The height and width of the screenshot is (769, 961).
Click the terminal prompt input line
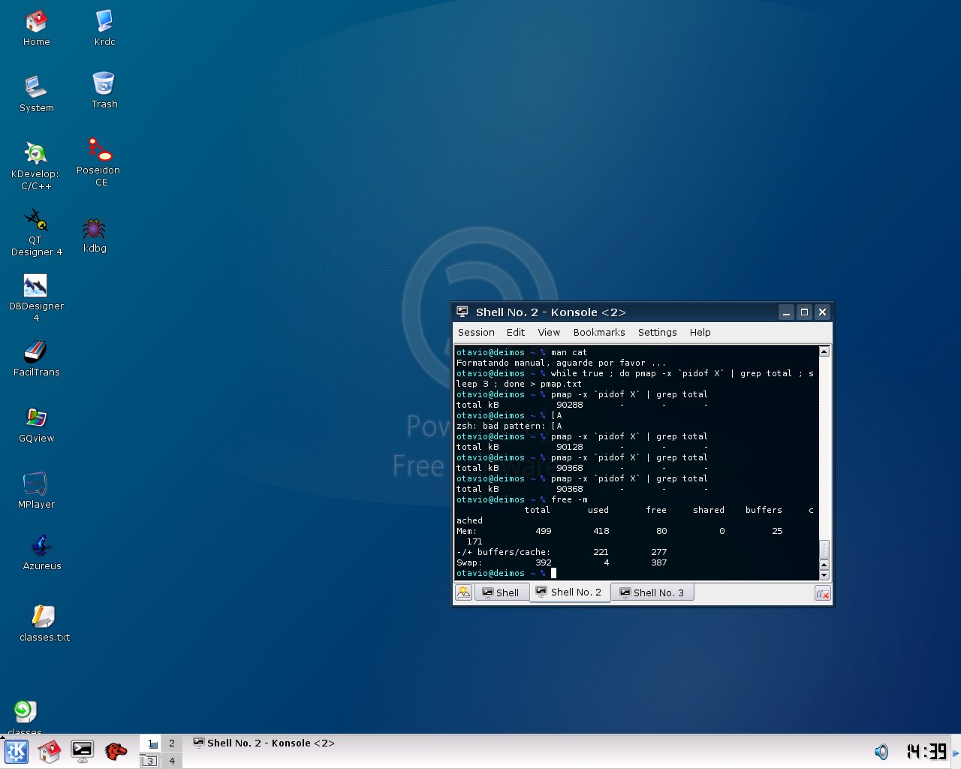tap(637, 573)
